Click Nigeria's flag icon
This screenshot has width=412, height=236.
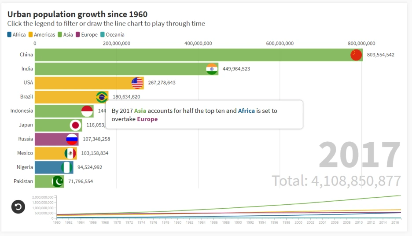pos(67,167)
